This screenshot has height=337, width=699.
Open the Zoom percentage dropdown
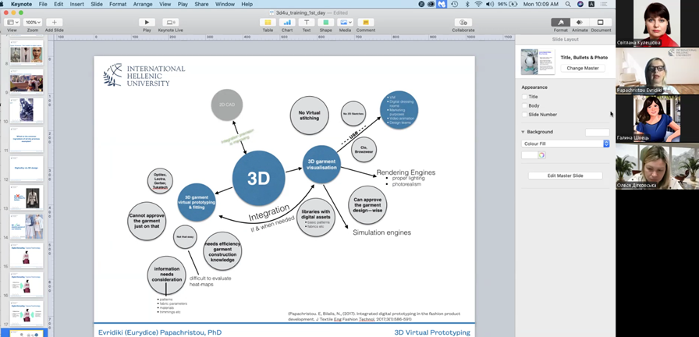tap(33, 22)
